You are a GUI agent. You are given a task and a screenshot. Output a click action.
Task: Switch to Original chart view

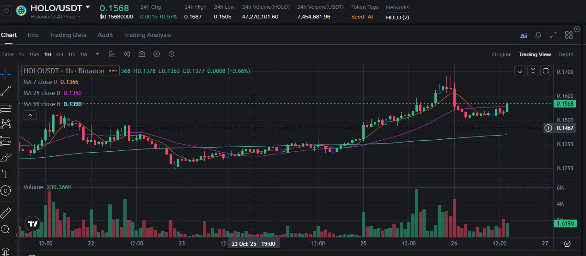(501, 54)
